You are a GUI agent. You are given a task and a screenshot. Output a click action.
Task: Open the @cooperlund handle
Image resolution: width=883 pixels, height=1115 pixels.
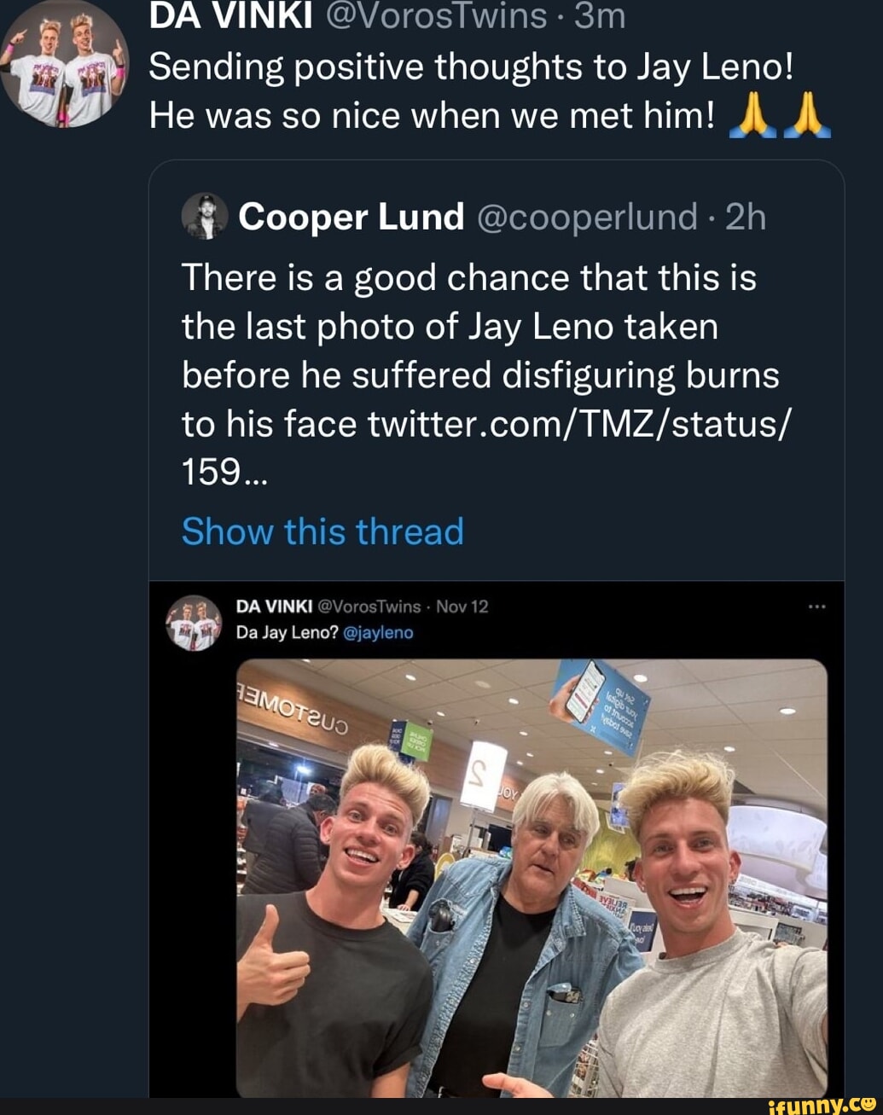[x=588, y=218]
